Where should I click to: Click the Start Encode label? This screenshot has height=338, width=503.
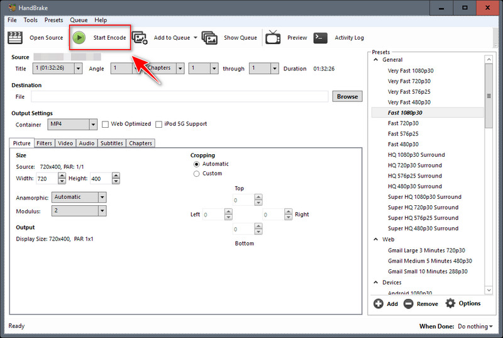coord(109,38)
